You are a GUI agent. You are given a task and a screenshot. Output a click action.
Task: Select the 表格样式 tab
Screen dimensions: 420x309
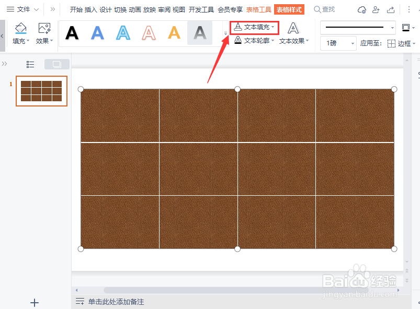(x=289, y=9)
